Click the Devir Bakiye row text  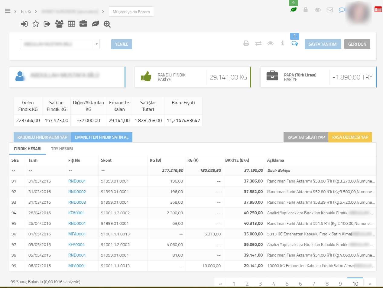coord(279,170)
